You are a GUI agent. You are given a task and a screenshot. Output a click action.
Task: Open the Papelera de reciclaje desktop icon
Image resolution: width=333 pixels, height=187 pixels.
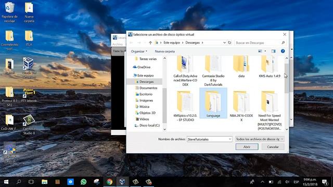pos(9,12)
